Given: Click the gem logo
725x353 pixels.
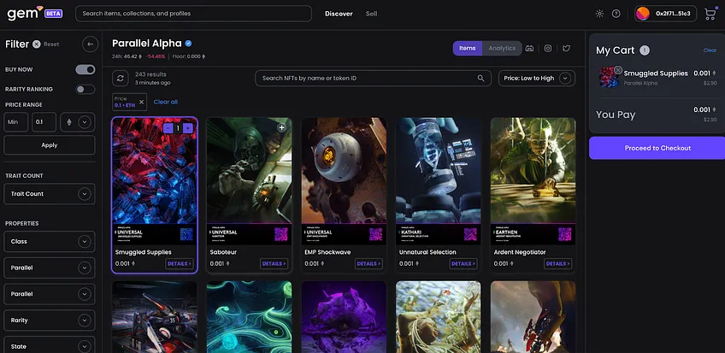Looking at the screenshot, I should coord(25,13).
